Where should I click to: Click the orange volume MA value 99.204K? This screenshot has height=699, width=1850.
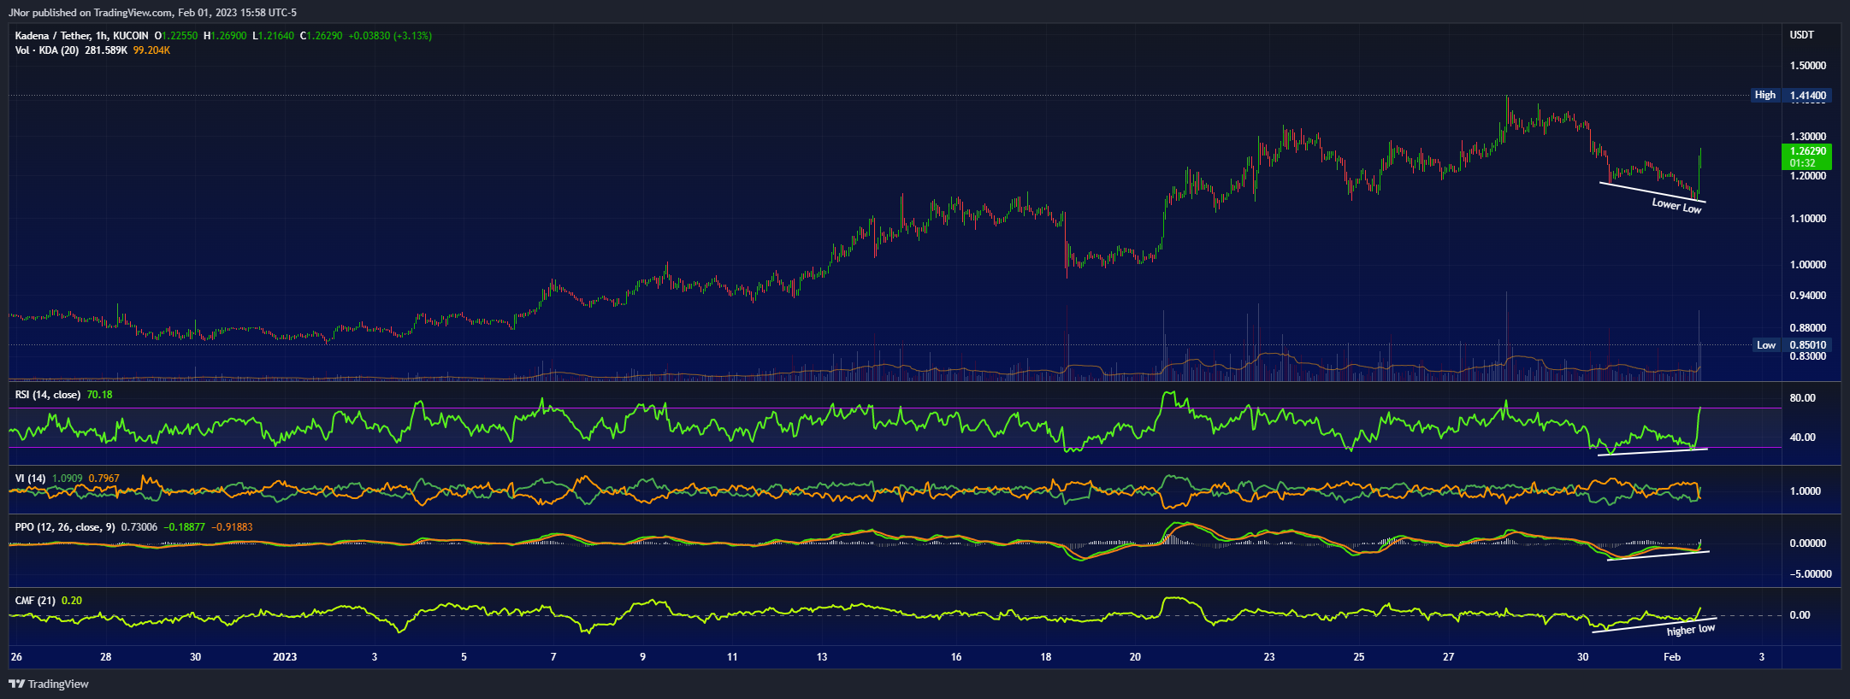click(152, 50)
